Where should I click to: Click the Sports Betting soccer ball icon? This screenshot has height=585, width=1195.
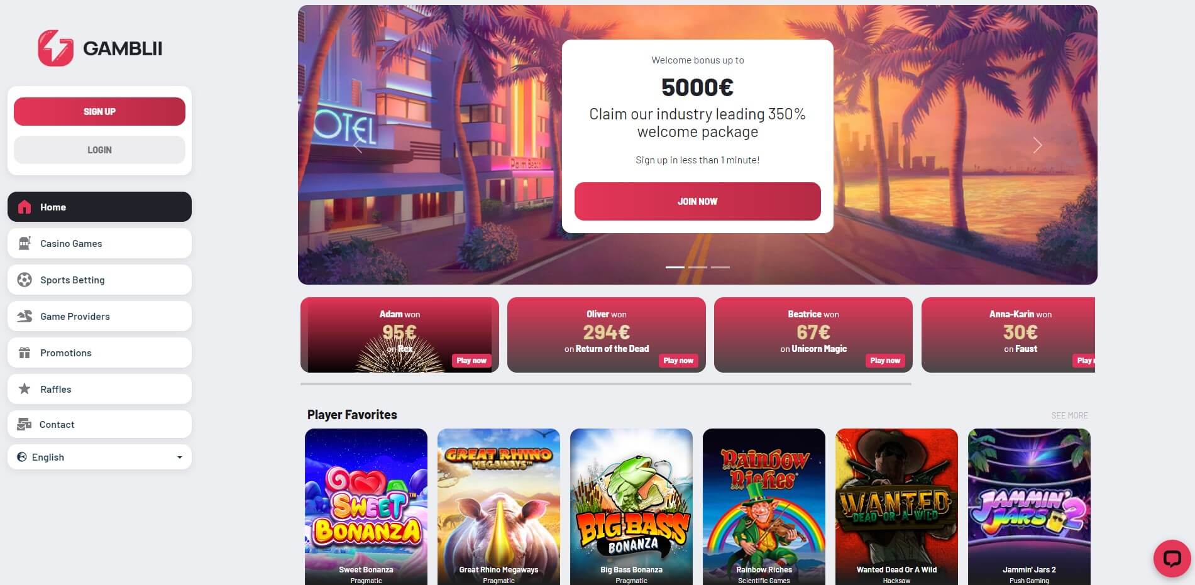click(x=25, y=280)
